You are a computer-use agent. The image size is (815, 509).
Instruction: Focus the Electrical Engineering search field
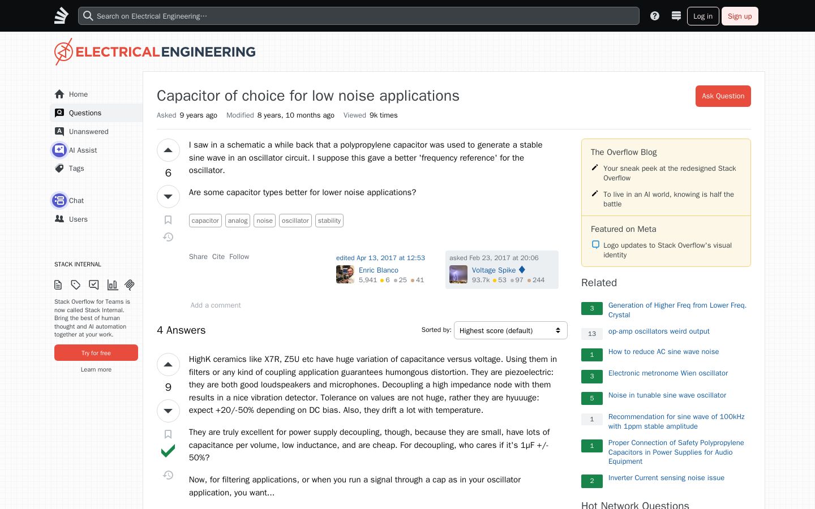(x=359, y=16)
